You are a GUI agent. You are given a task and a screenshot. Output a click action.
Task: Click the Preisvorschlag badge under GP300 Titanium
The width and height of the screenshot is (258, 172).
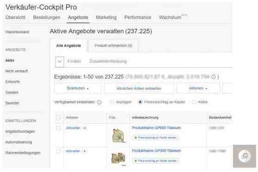pyautogui.click(x=156, y=160)
